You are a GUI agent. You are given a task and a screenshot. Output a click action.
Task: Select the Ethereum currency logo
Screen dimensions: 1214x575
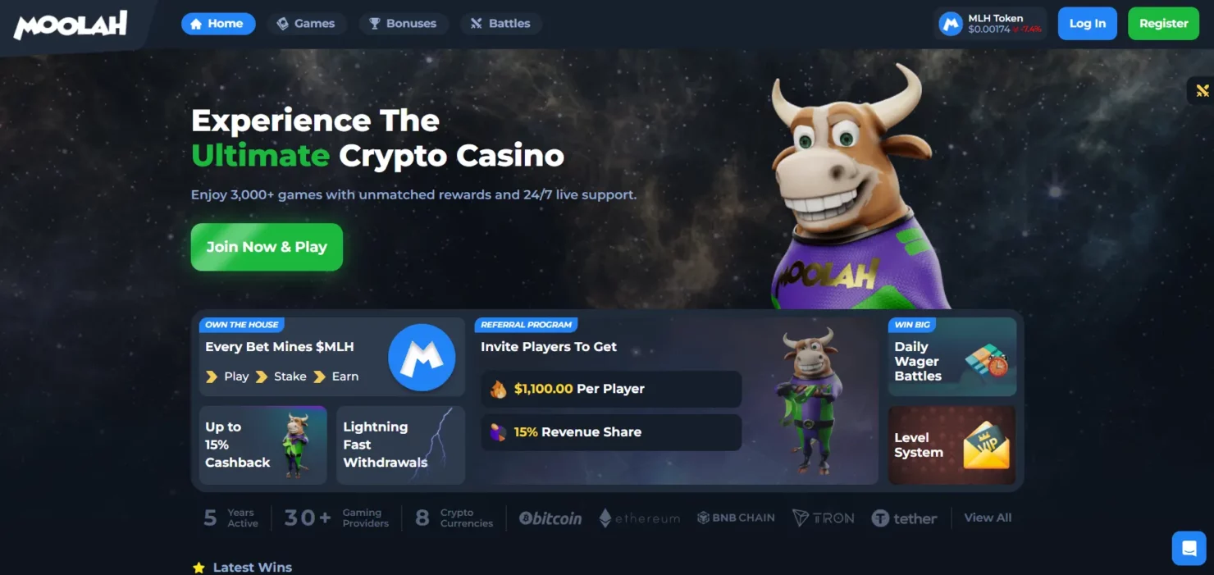[x=639, y=518]
